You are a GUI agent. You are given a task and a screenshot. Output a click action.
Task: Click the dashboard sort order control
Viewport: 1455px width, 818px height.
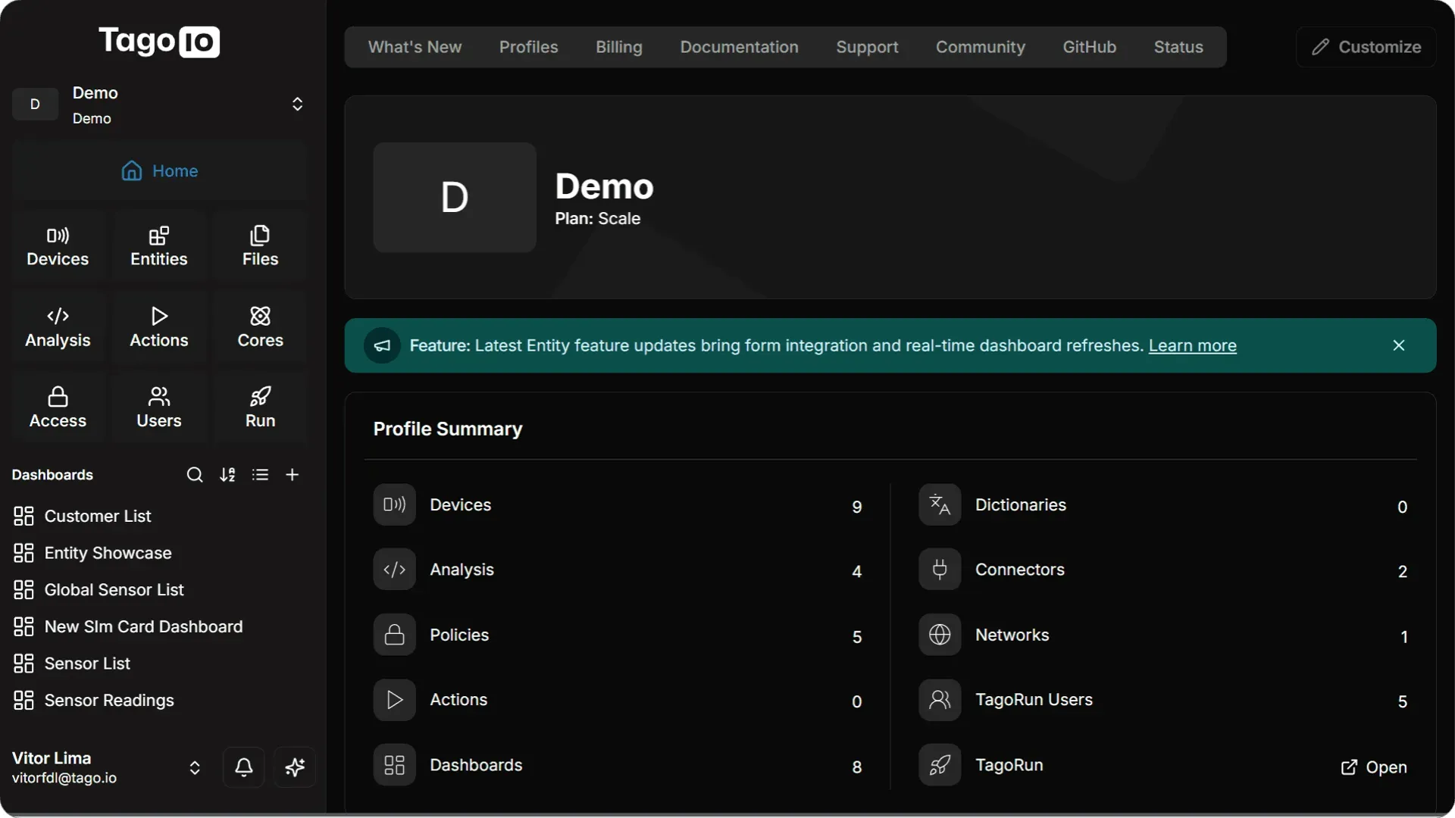tap(227, 474)
